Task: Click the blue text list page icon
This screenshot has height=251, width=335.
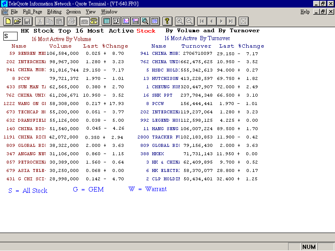Action: 155,21
